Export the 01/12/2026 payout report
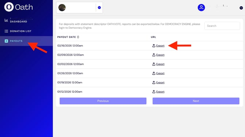The height and width of the screenshot is (137, 245). [x=160, y=91]
